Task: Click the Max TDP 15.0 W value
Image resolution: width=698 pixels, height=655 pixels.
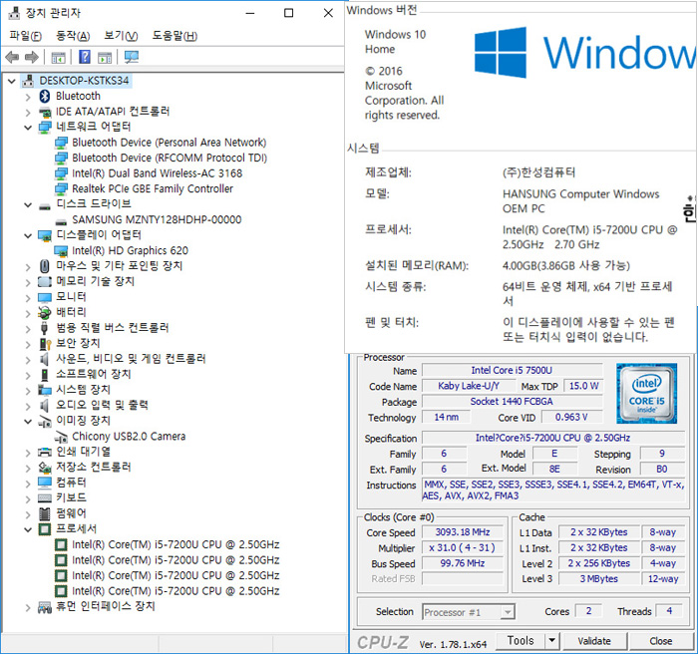Action: pyautogui.click(x=583, y=386)
